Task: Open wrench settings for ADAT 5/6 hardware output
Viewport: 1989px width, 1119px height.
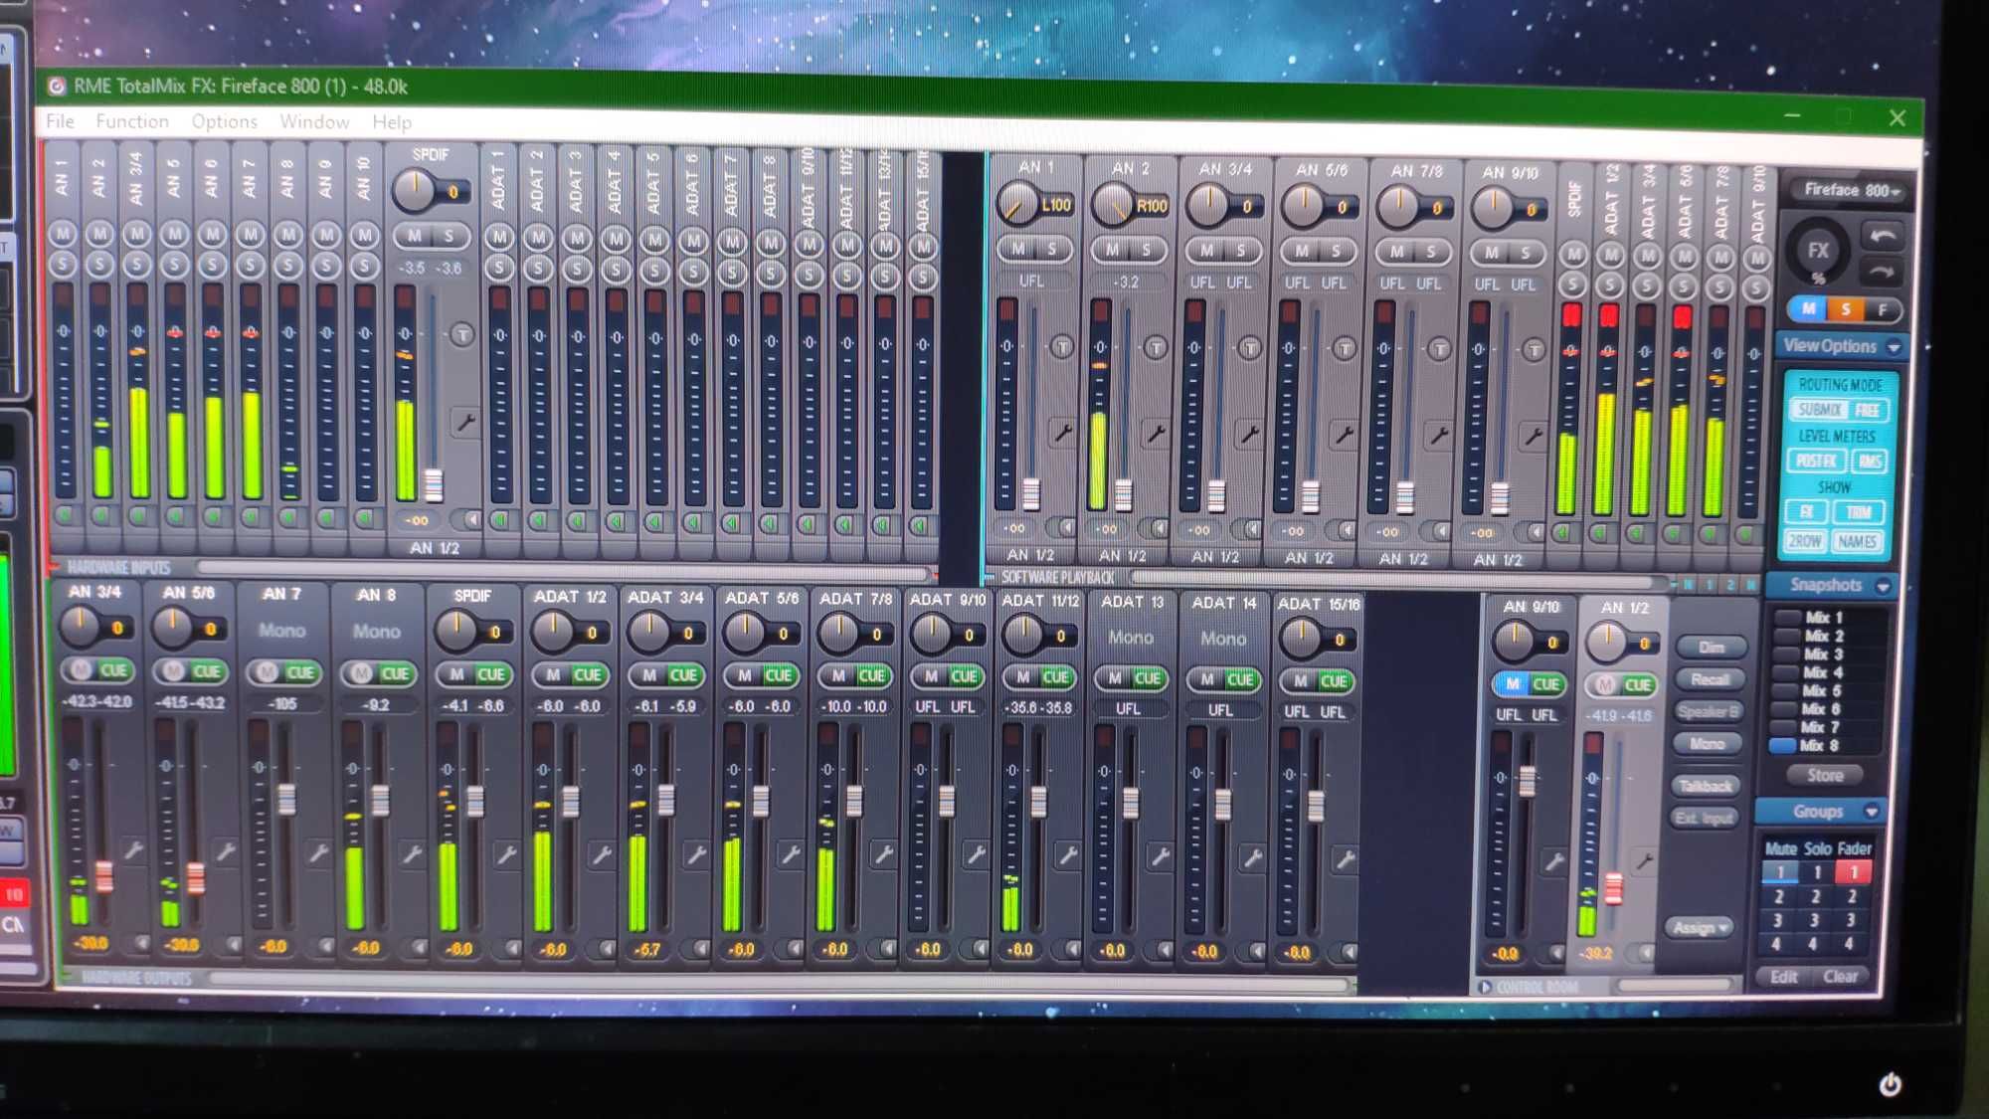Action: [x=790, y=854]
